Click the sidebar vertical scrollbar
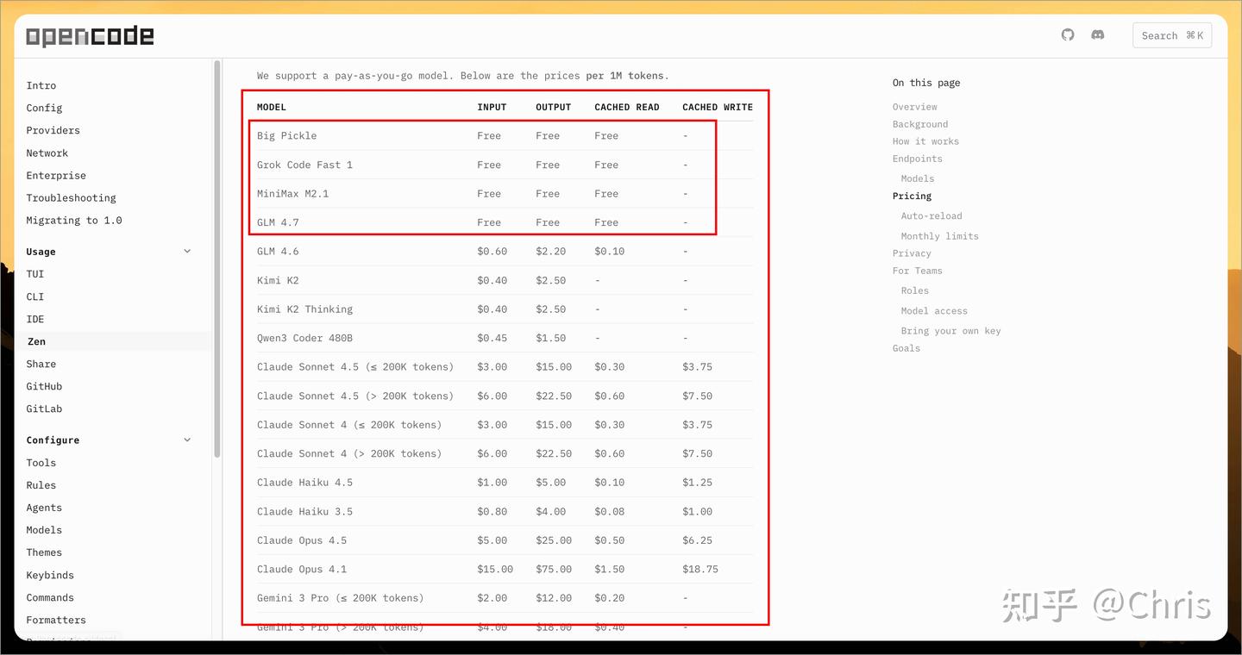Image resolution: width=1242 pixels, height=655 pixels. click(x=216, y=259)
